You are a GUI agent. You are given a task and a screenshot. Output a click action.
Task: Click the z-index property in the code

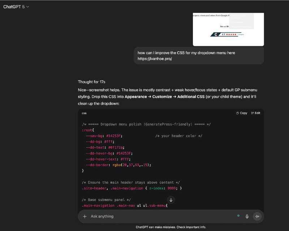tap(156, 188)
